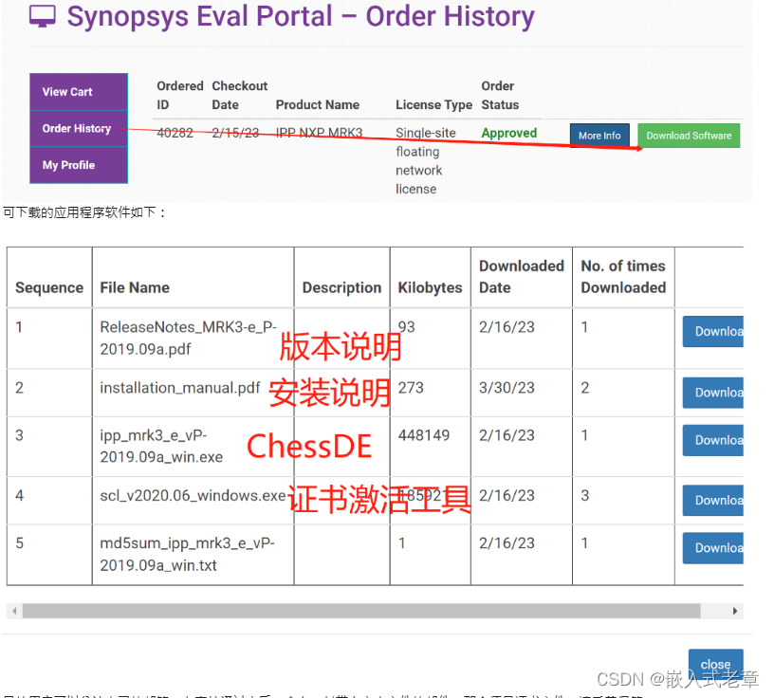The height and width of the screenshot is (698, 774).
Task: Click the scrollbar left arrow
Action: [x=14, y=611]
